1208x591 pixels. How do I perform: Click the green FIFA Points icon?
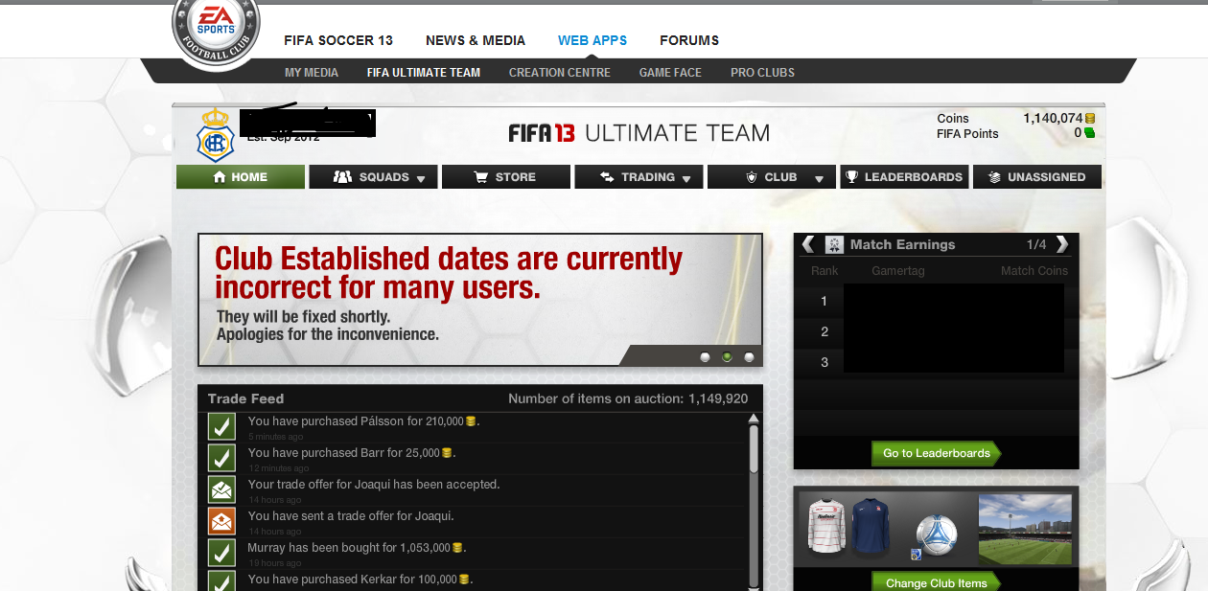[x=1090, y=133]
